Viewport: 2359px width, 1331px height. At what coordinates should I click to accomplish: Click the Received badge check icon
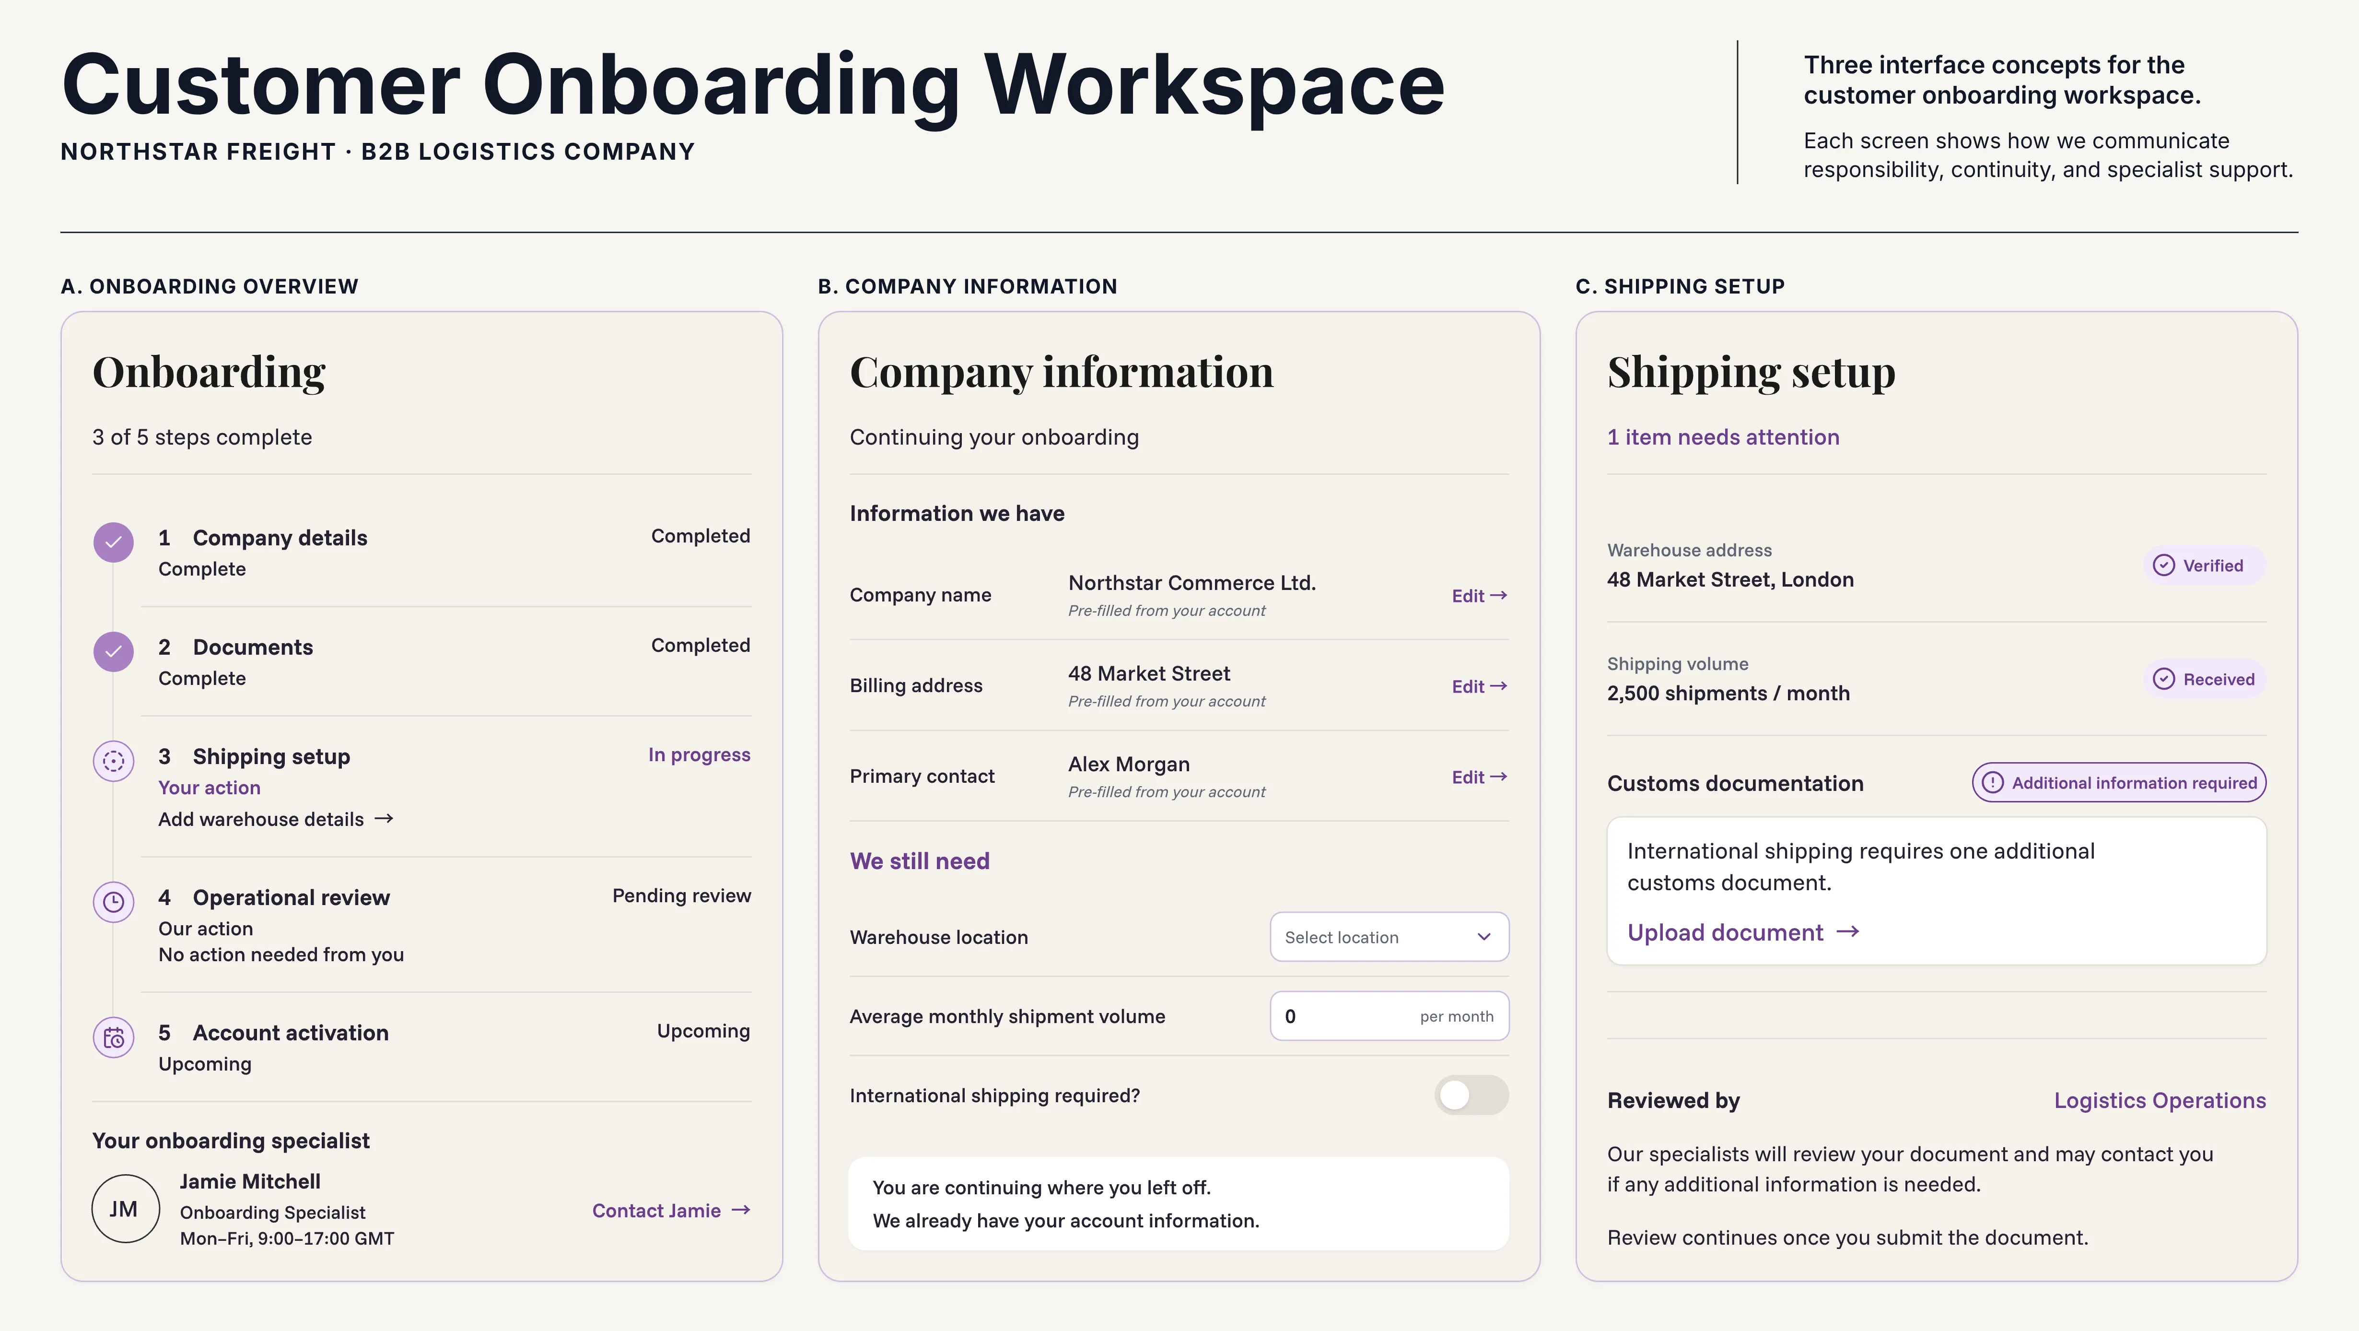point(2163,679)
